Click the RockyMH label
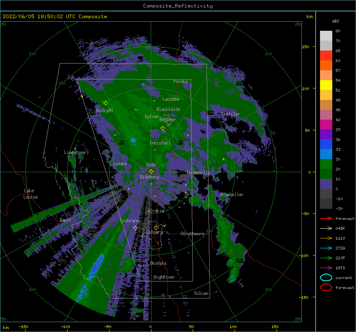 tap(104, 111)
